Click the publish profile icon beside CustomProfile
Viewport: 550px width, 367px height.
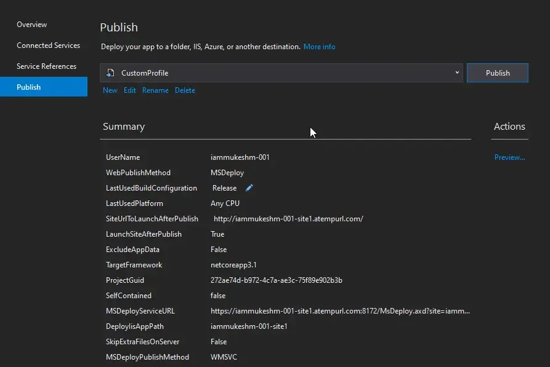[x=111, y=73]
